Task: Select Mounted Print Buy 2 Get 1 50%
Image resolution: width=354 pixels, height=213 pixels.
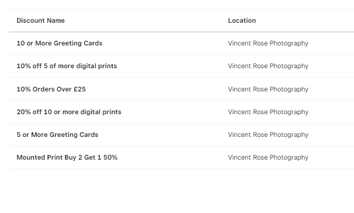Action: 67,158
